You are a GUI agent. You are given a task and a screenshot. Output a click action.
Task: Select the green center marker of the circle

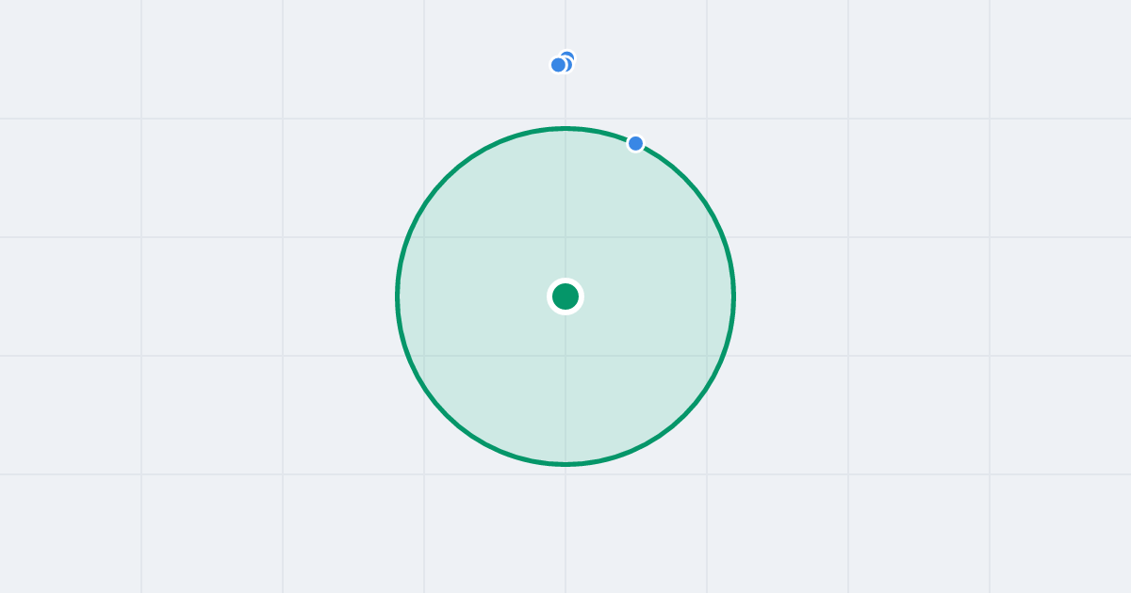tap(565, 296)
